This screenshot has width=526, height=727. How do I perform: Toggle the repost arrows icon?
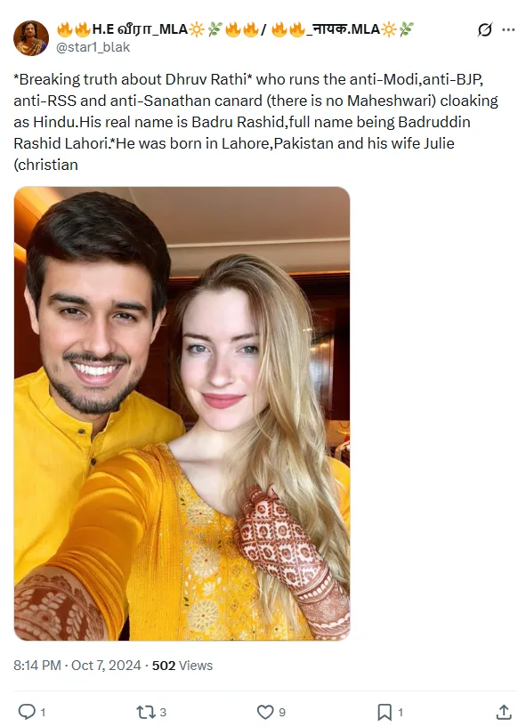145,712
